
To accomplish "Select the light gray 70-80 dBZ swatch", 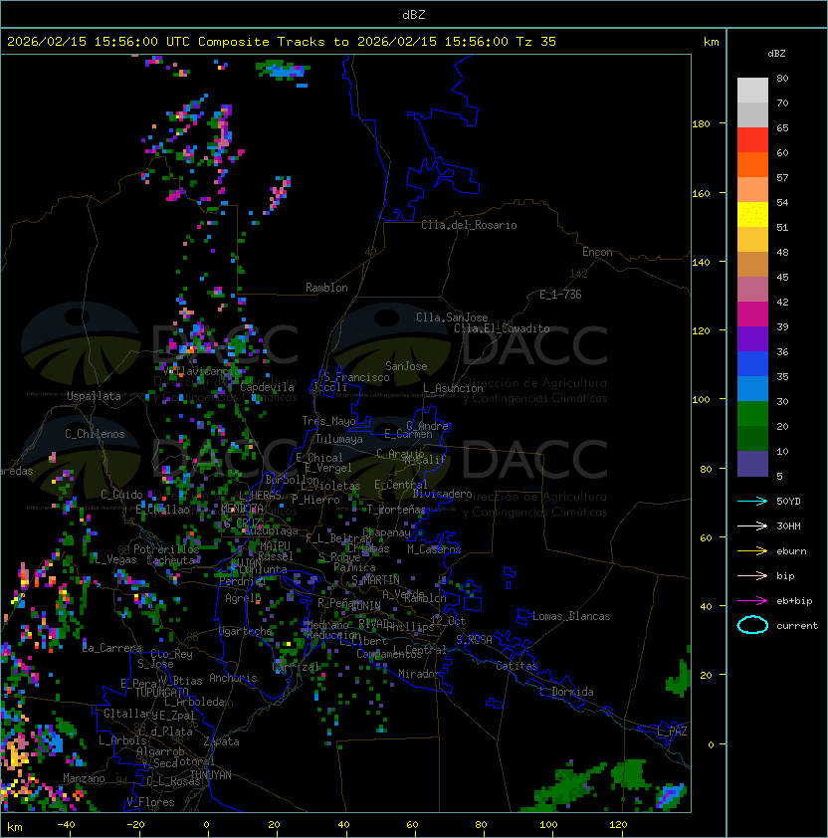I will 752,90.
